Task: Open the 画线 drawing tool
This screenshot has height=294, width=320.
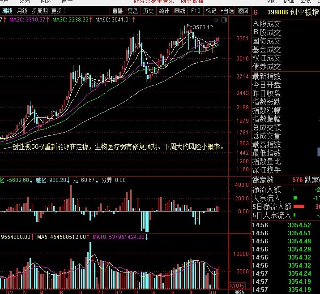Action: 179,11
